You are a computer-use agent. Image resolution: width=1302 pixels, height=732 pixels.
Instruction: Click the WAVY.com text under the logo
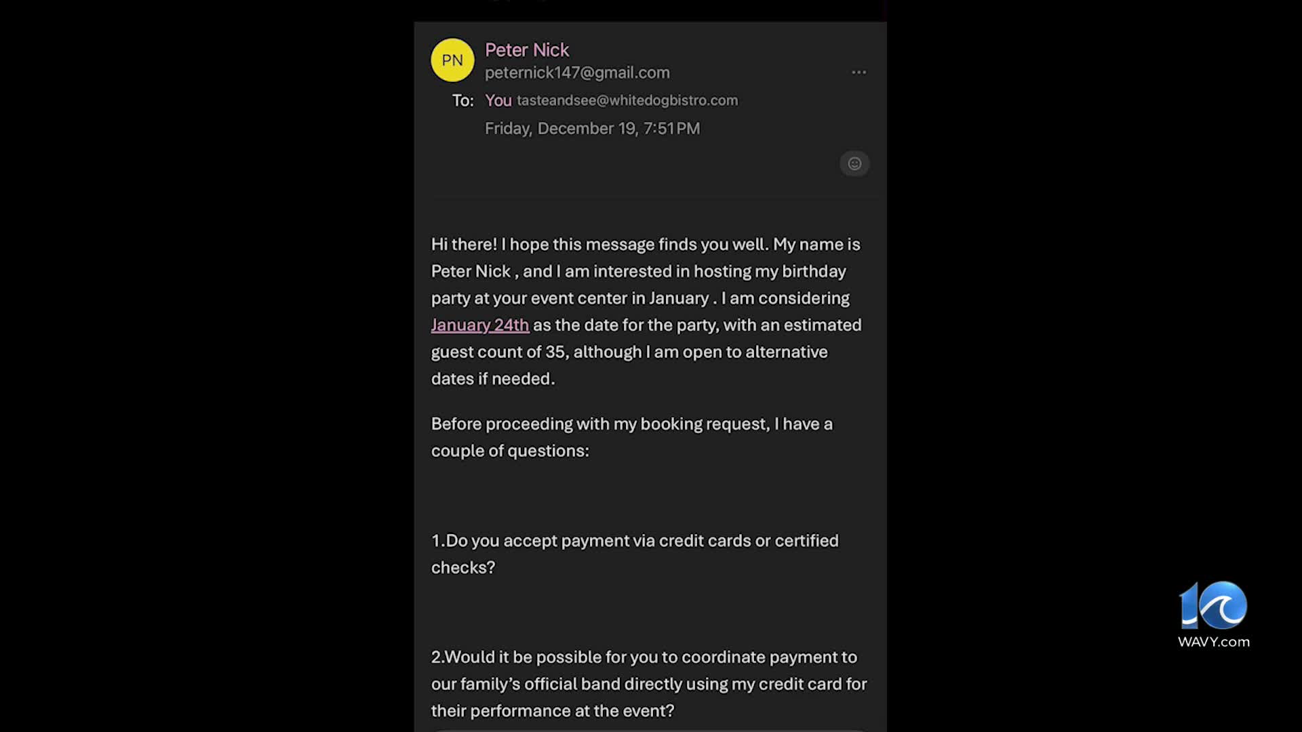(1213, 642)
